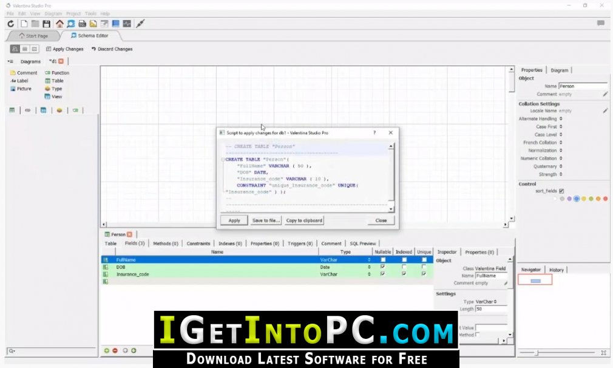Click Apply in the script dialog

click(x=234, y=220)
